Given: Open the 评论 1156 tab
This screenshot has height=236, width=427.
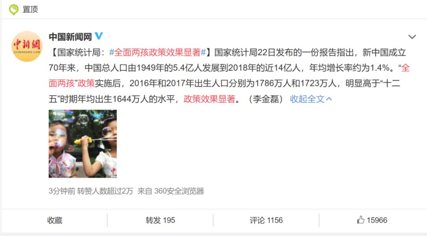Looking at the screenshot, I should point(266,220).
